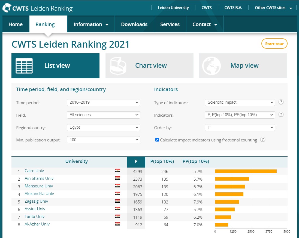Click help icon next to fractional counting
This screenshot has width=299, height=238.
pos(262,140)
